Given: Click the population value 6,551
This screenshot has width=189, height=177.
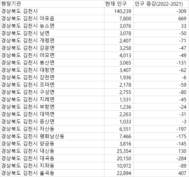Looking at the screenshot, I should tap(125, 129).
